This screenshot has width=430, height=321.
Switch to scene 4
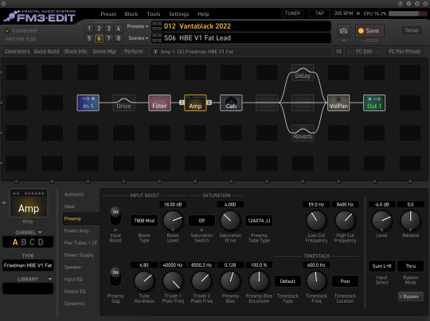pos(119,29)
